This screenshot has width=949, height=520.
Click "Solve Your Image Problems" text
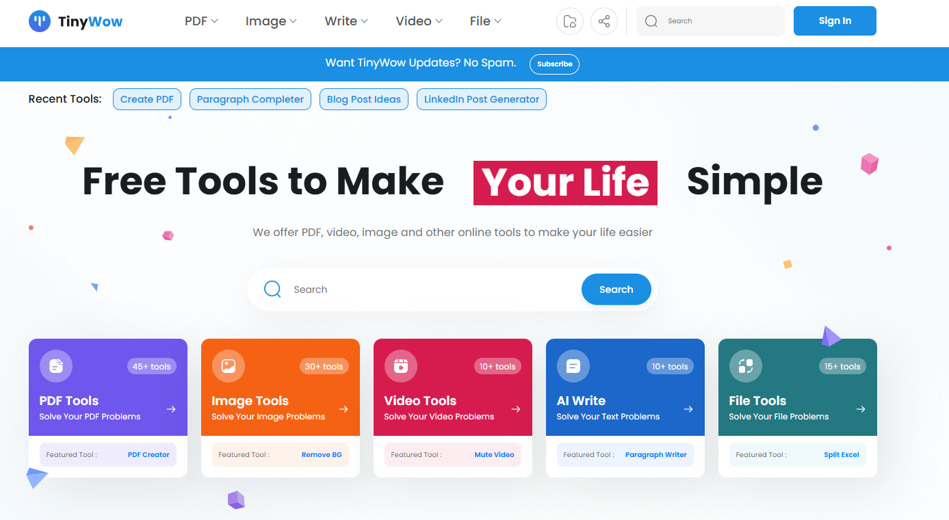[x=268, y=417]
